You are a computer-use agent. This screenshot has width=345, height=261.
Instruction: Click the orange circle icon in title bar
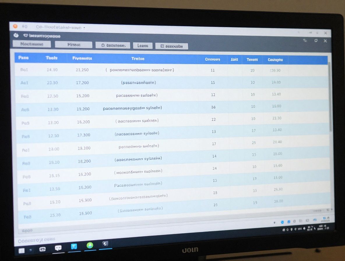tap(15, 26)
